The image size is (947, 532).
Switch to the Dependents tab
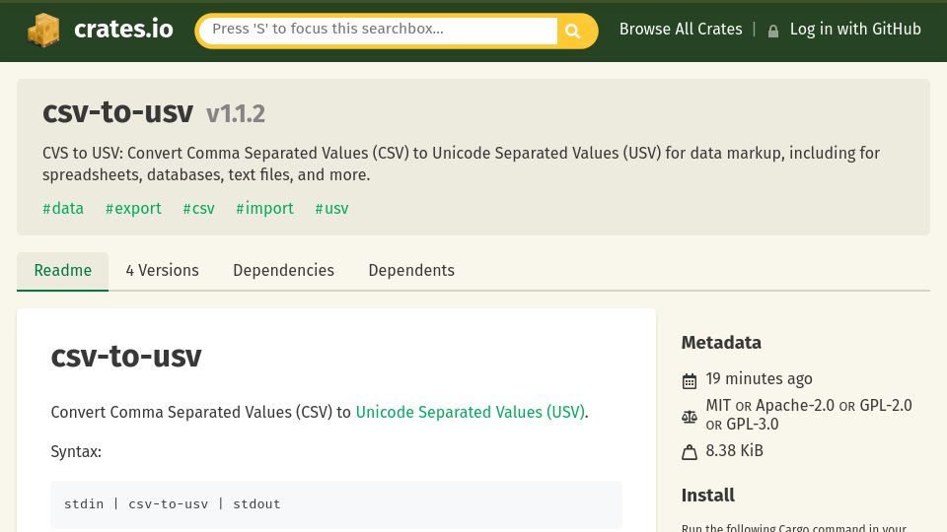tap(411, 271)
